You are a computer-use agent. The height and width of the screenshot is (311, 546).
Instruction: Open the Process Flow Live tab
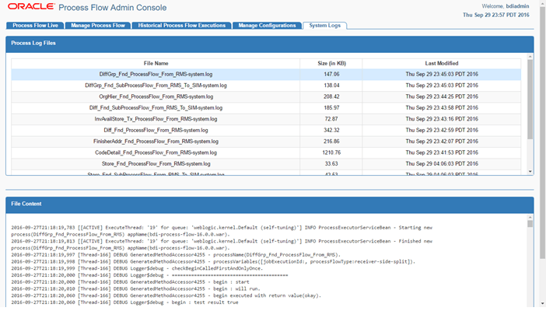[x=35, y=26]
